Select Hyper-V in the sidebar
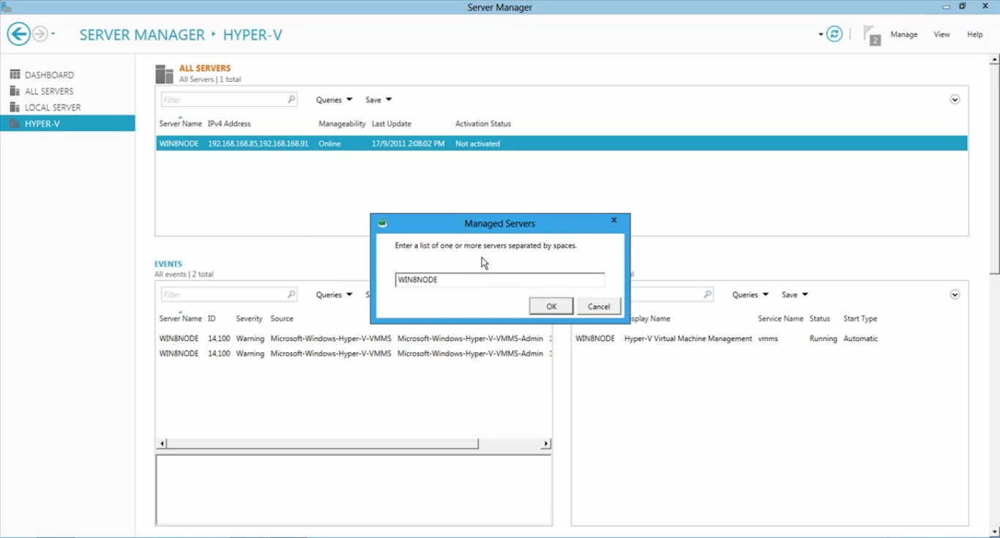1000x538 pixels. click(x=67, y=124)
